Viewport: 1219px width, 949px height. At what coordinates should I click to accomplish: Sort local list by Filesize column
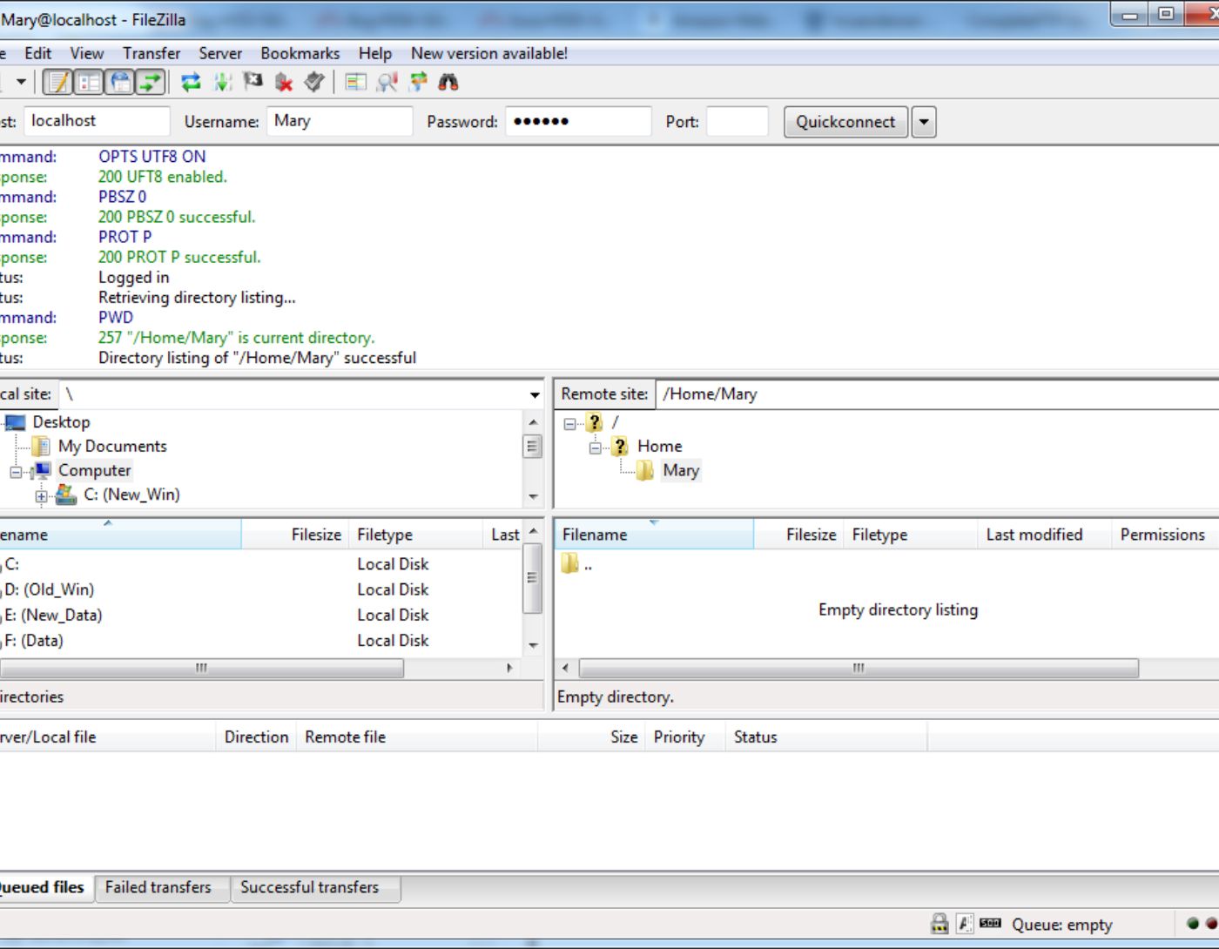[x=294, y=535]
